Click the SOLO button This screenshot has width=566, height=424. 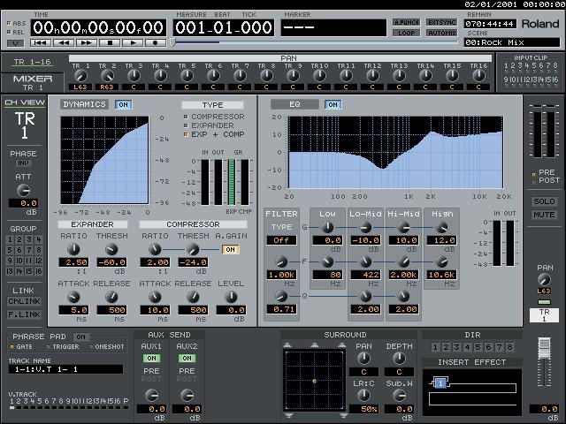(543, 202)
